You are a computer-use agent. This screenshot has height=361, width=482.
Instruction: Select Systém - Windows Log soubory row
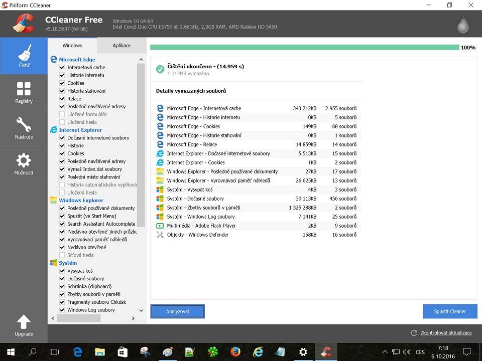point(257,217)
